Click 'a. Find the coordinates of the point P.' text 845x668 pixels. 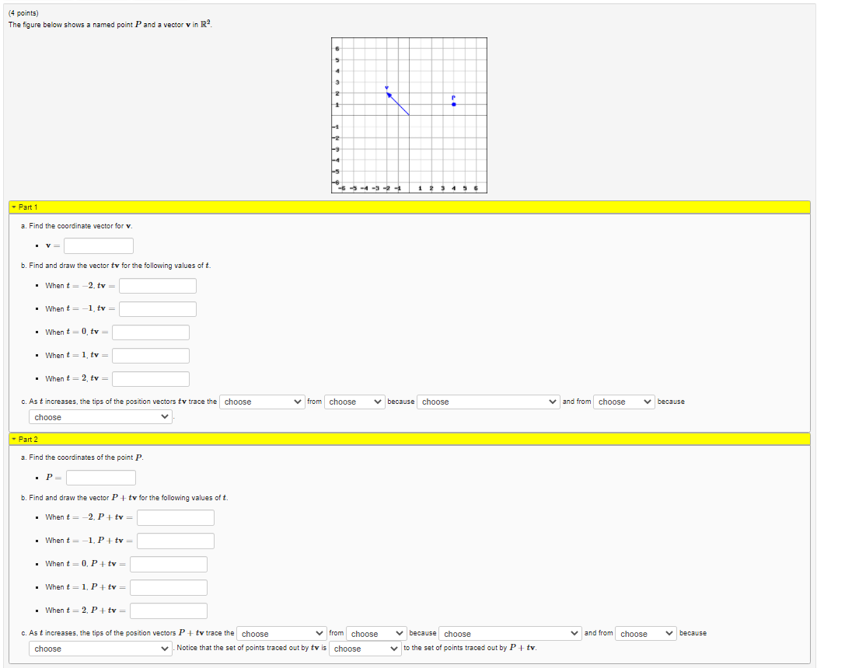coord(82,458)
